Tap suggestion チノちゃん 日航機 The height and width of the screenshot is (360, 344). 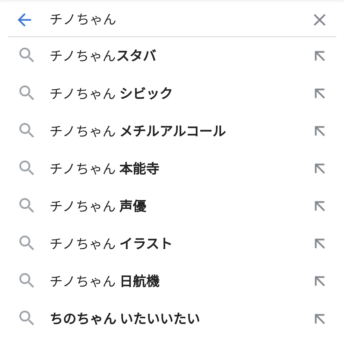104,281
